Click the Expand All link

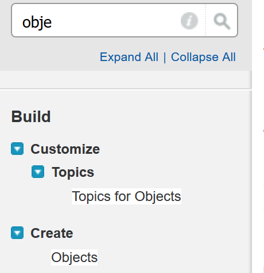point(129,57)
